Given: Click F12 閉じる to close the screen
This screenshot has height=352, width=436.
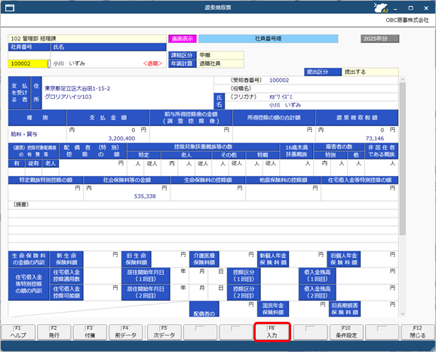Looking at the screenshot, I should 418,332.
